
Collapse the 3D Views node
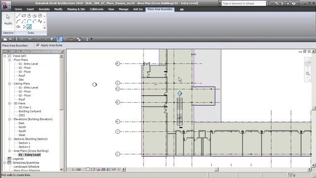tap(9, 103)
